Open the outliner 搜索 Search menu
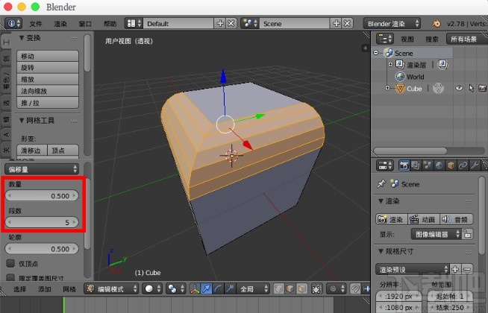The width and height of the screenshot is (488, 313). [432, 39]
